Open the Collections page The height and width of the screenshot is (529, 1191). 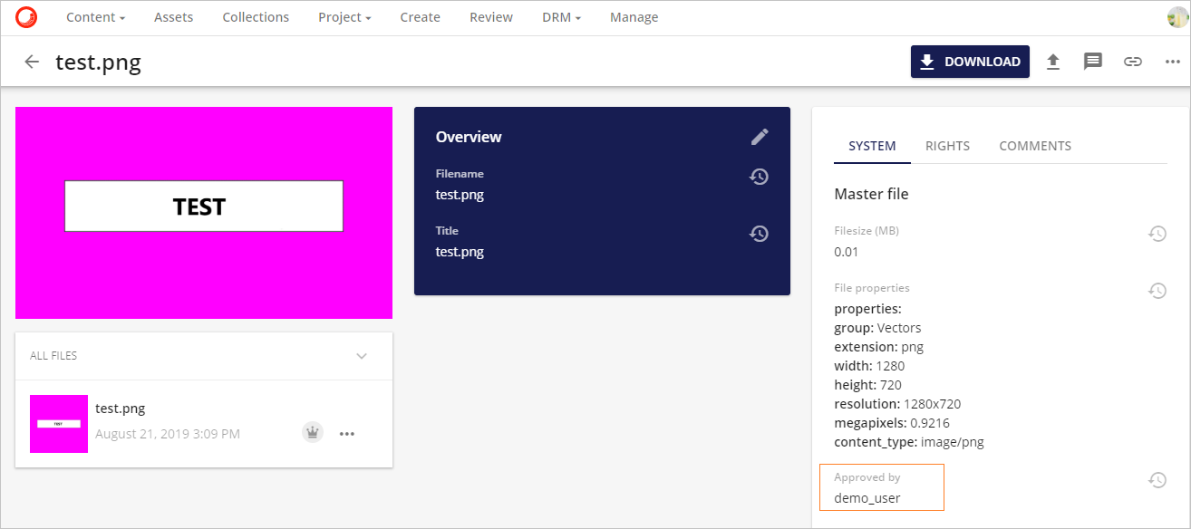(255, 16)
